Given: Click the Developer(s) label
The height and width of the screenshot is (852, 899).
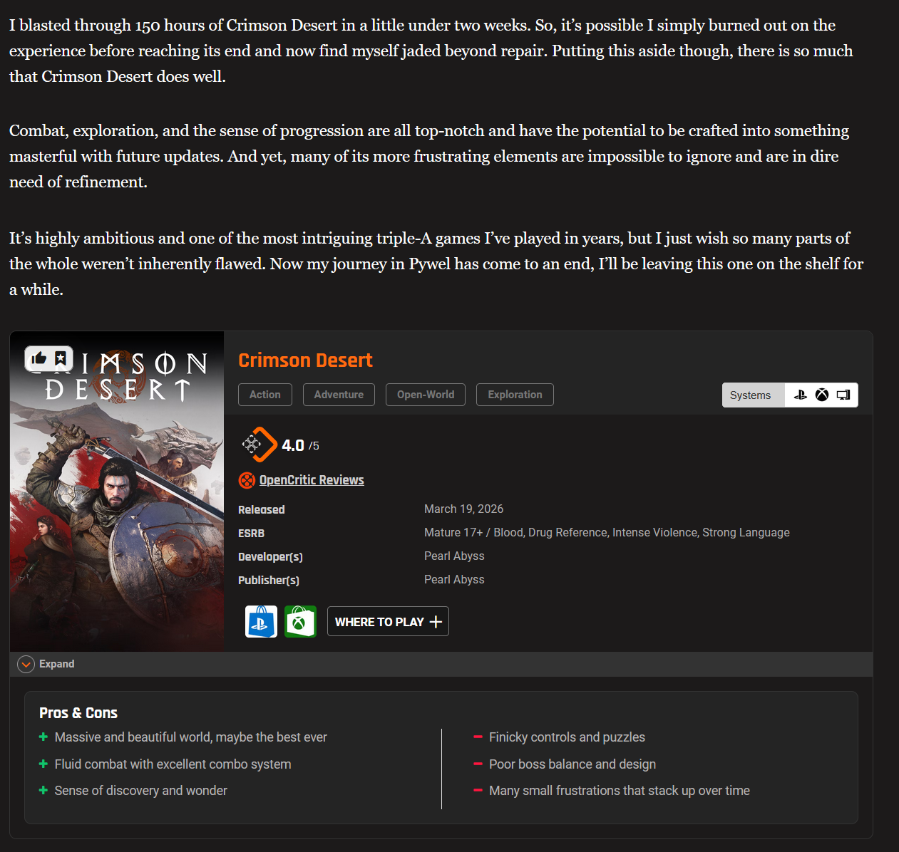Looking at the screenshot, I should 270,556.
